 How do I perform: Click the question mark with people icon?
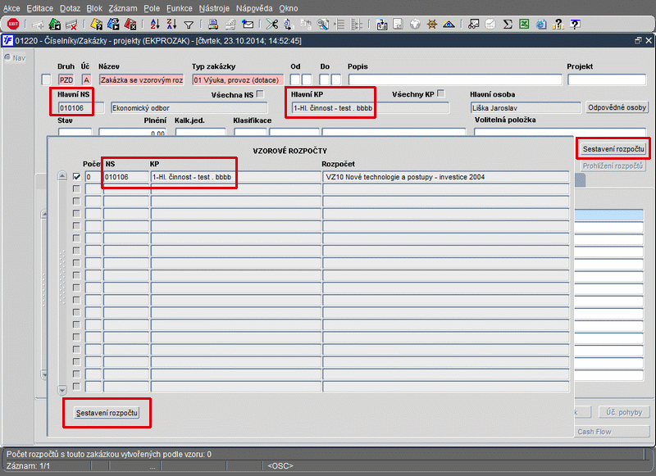tap(558, 25)
